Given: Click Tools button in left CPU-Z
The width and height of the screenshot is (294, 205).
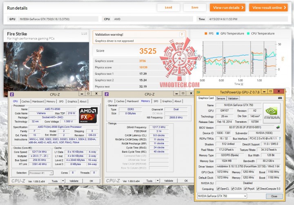Looking at the screenshot, I should (55, 181).
